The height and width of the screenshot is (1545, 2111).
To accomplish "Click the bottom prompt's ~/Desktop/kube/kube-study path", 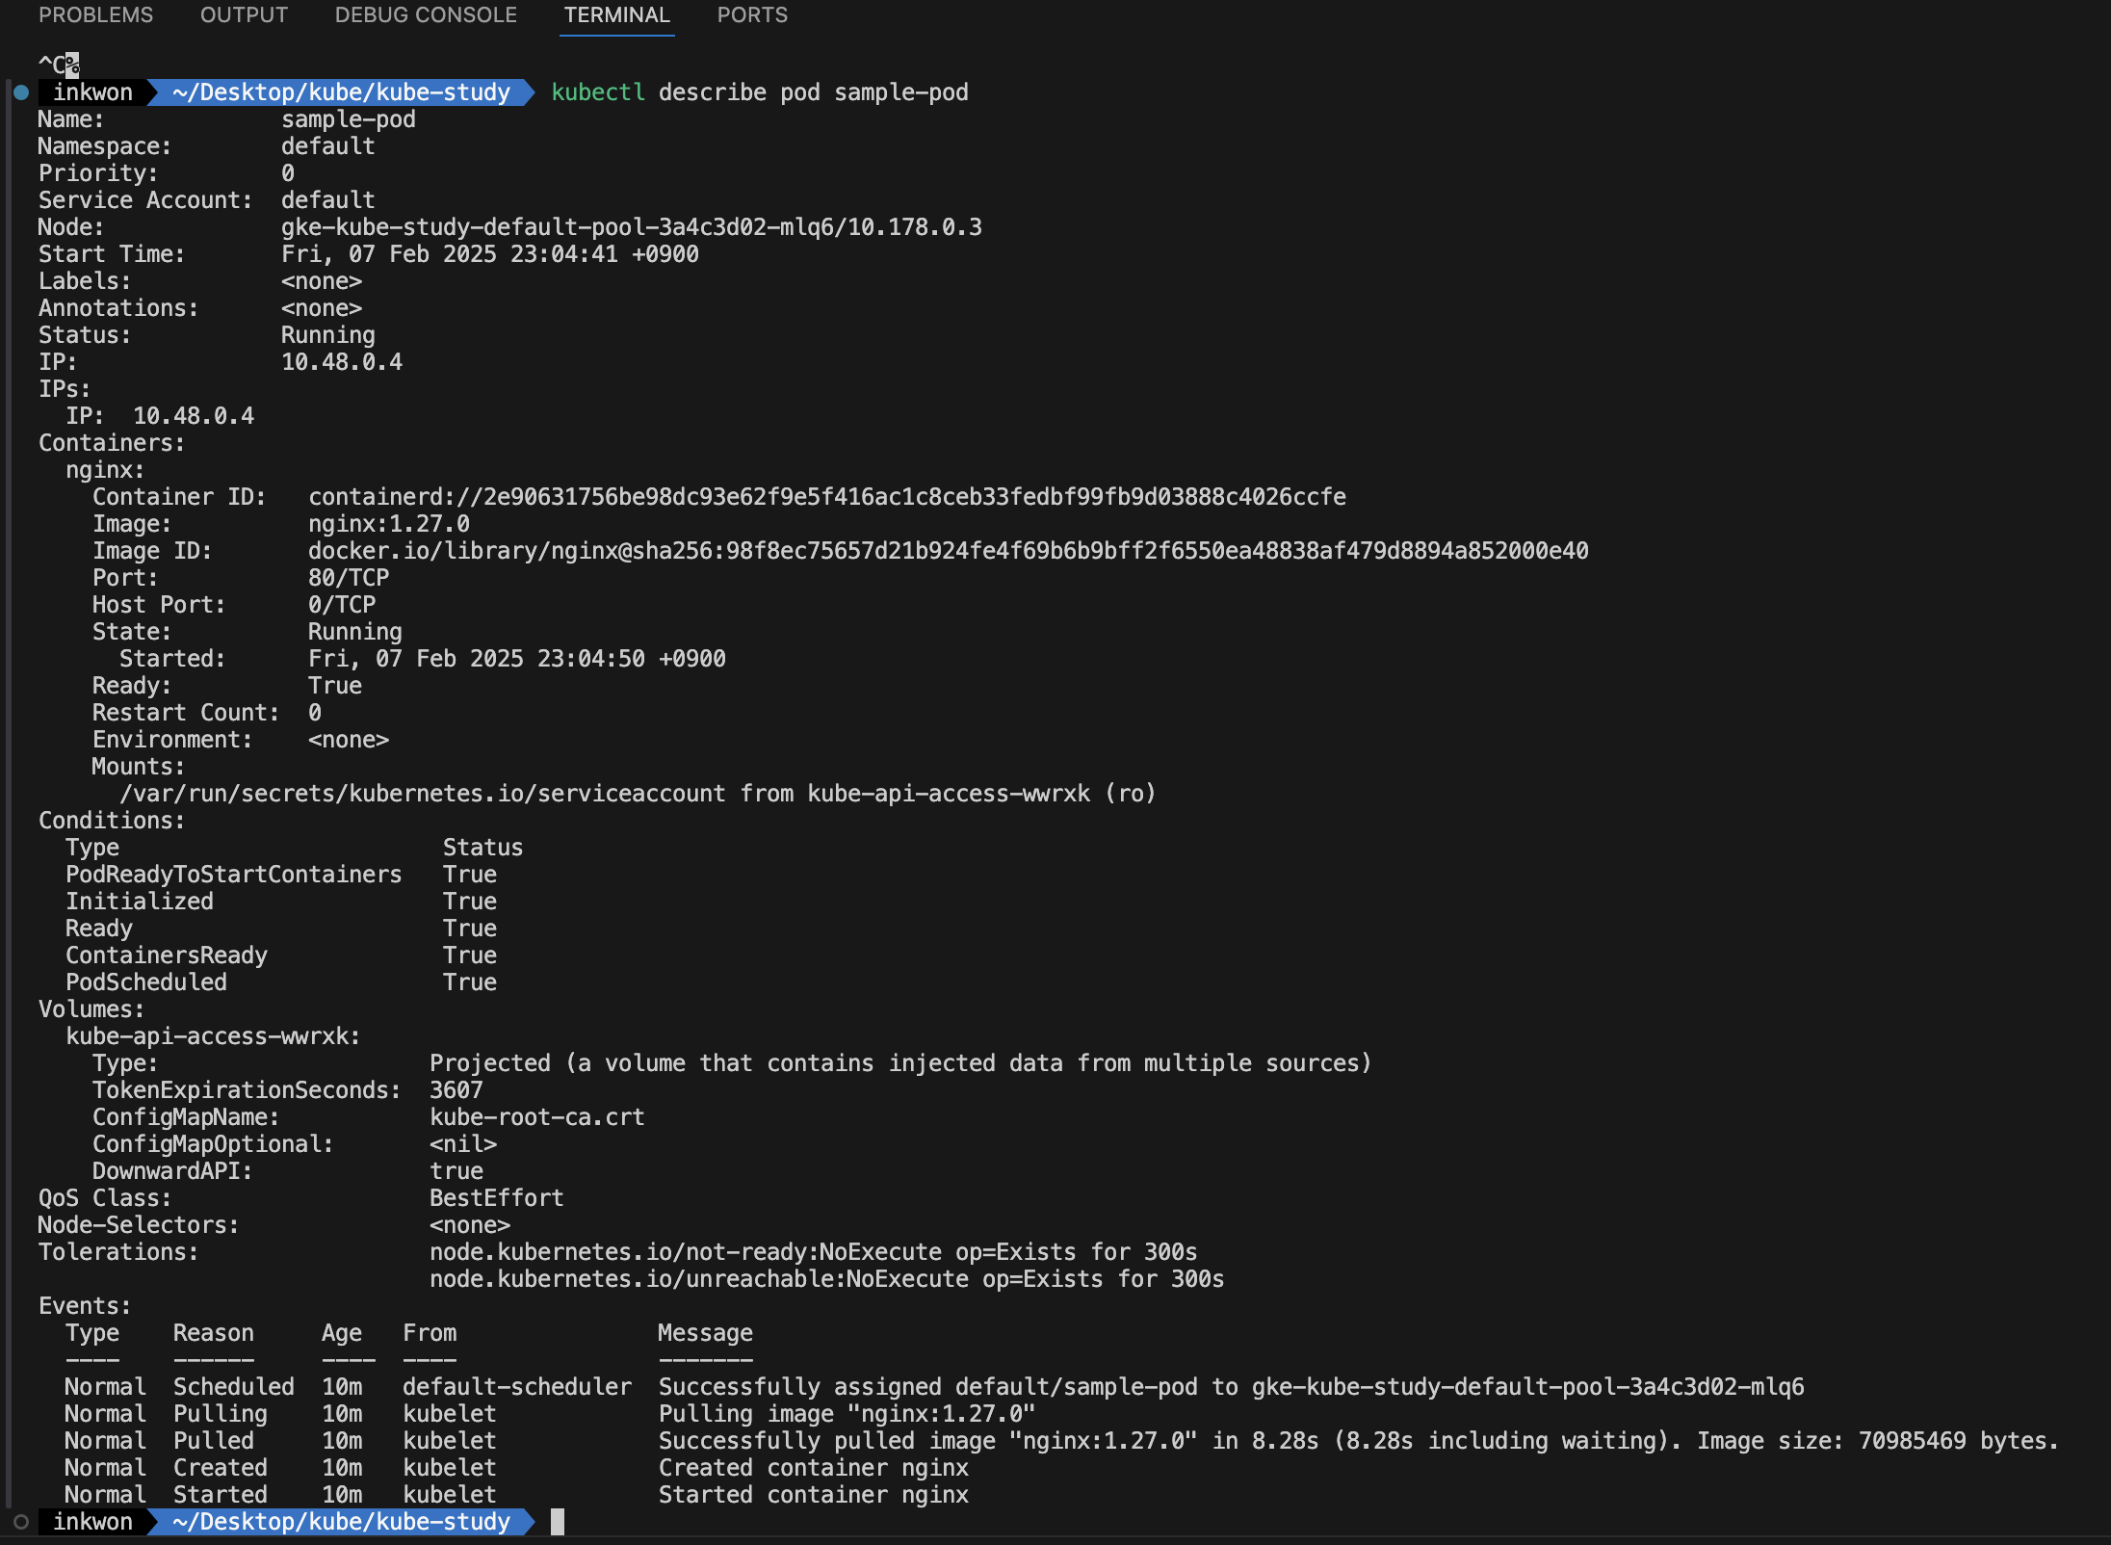I will [x=341, y=1522].
